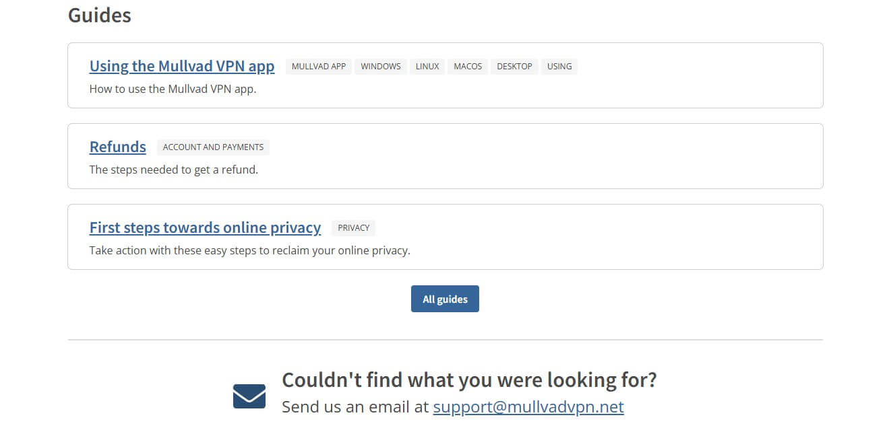Click 'Couldn't find what you were looking for?' heading
Image resolution: width=891 pixels, height=432 pixels.
pyautogui.click(x=469, y=380)
